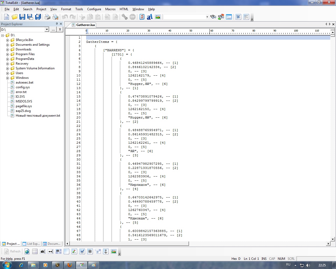Toggle the Project Explorer auto-hide pin
Screen dimensions: 336x269
point(57,24)
